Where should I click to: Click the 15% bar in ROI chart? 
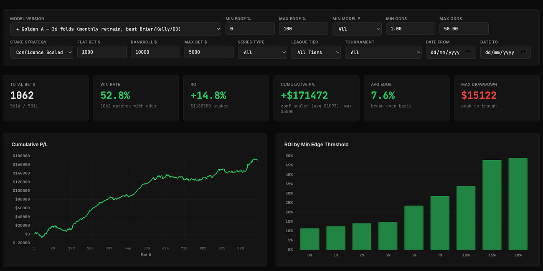(492, 205)
